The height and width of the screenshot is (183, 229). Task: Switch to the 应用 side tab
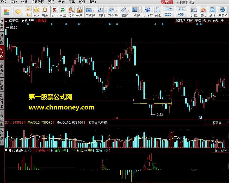(2, 26)
